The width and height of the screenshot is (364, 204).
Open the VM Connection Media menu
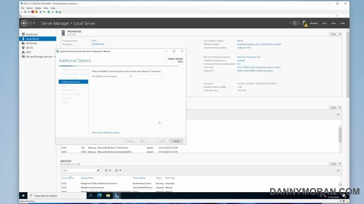[x=38, y=8]
